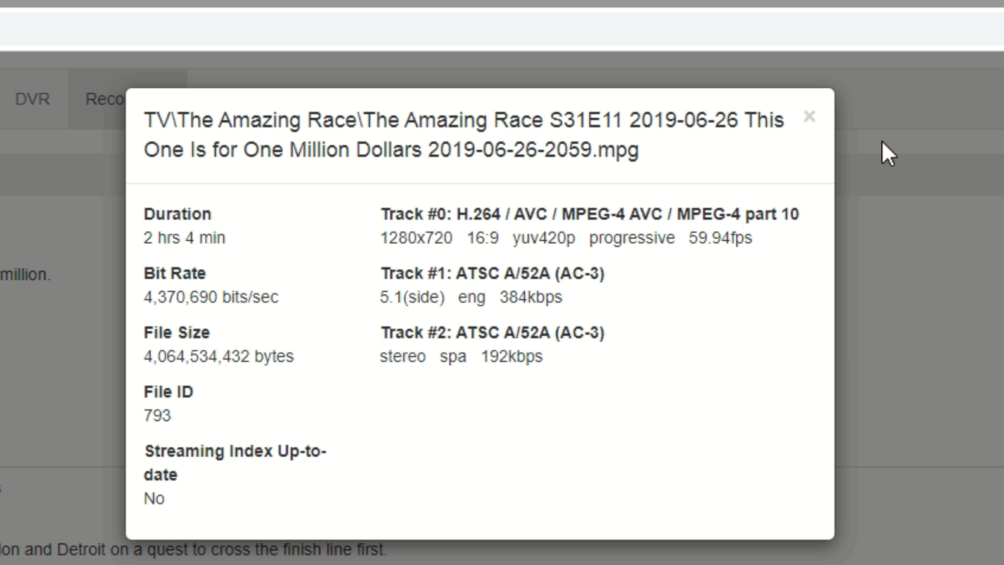
Task: Select the 2 hrs 4 min value
Action: [184, 238]
